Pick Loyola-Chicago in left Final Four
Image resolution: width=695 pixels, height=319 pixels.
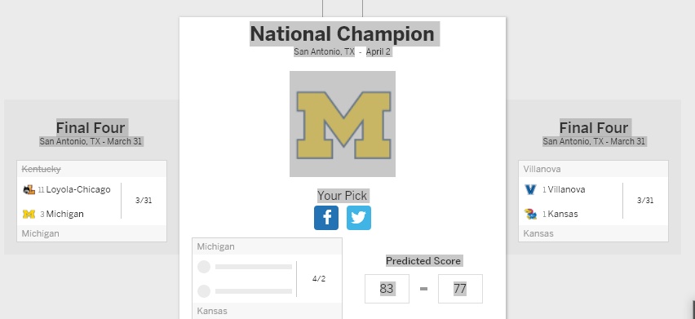coord(78,189)
